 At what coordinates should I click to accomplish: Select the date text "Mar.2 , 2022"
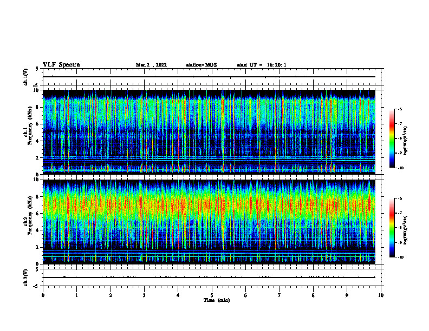click(151, 65)
